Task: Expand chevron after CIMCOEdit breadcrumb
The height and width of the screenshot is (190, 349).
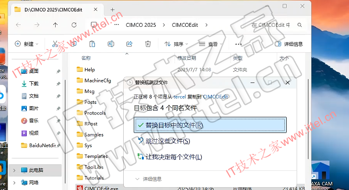Action: point(206,25)
